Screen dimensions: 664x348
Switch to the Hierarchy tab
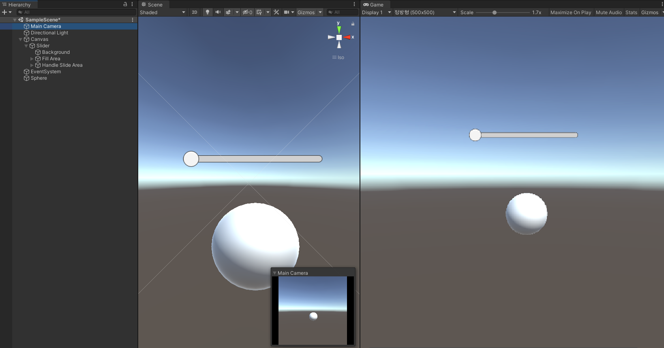pyautogui.click(x=19, y=4)
